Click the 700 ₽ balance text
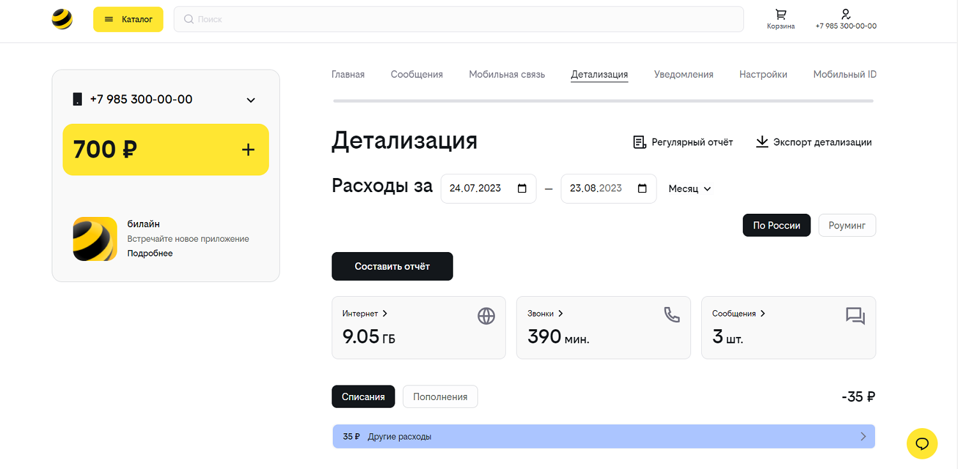This screenshot has height=469, width=958. tap(105, 149)
